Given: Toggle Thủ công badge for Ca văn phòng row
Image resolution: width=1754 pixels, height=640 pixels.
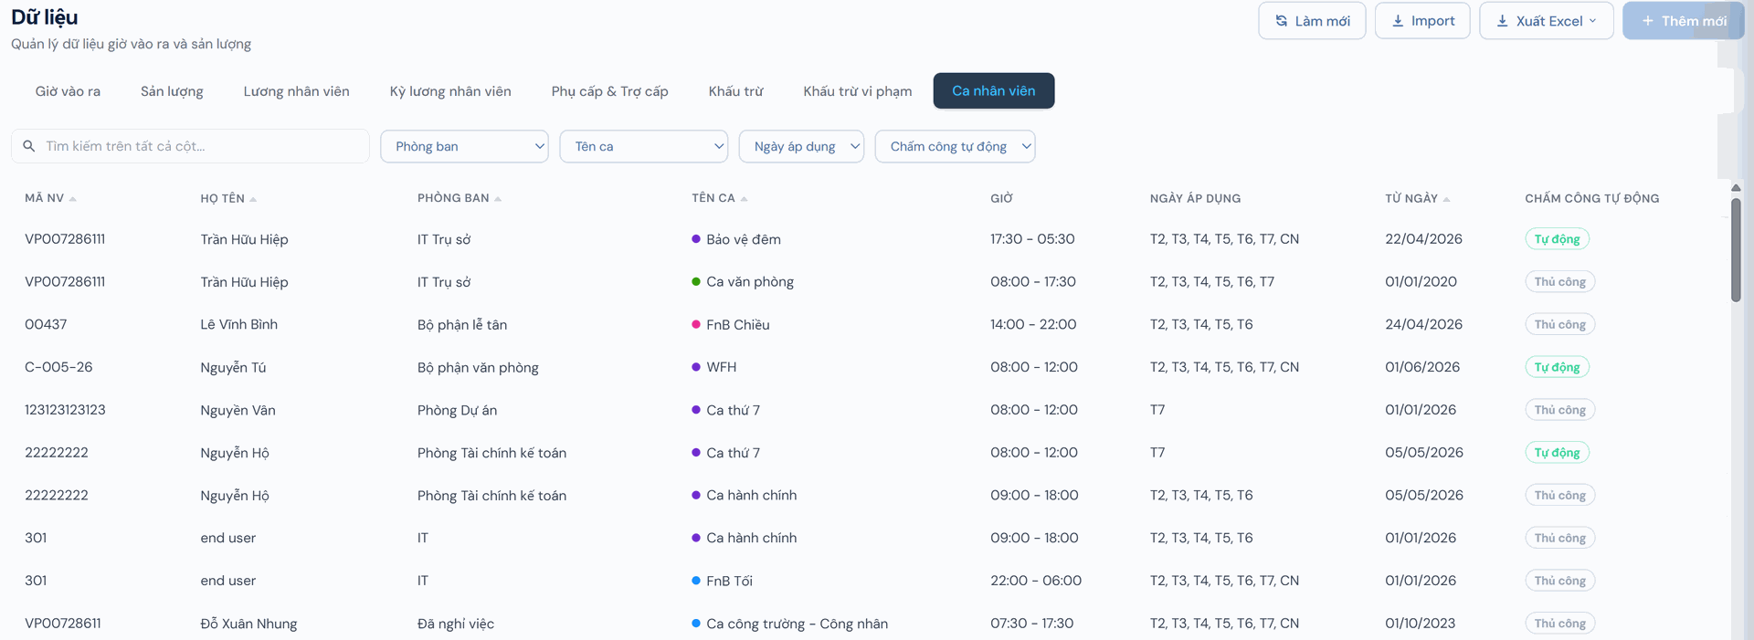Looking at the screenshot, I should click(1560, 282).
